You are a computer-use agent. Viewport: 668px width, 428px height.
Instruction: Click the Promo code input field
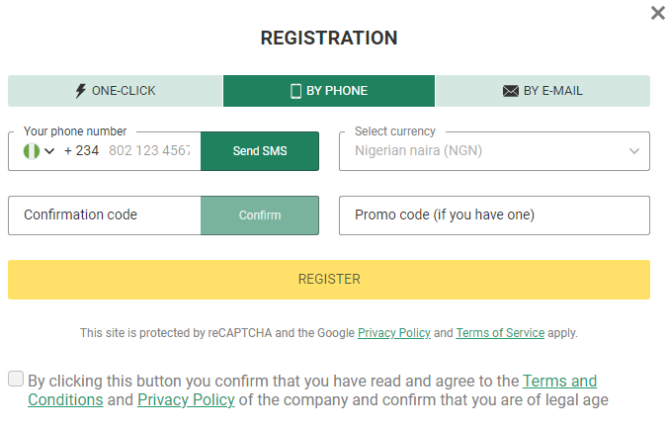494,215
